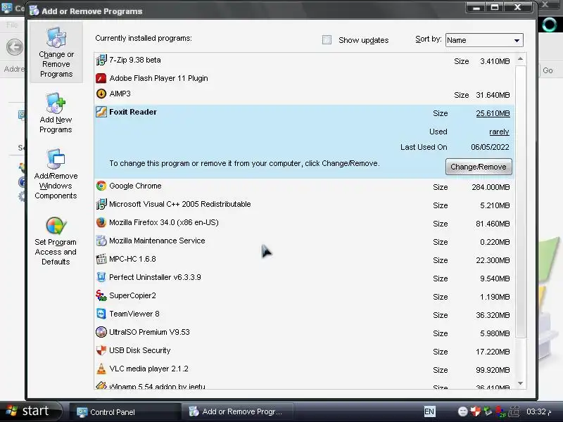Select Change or Remove Programs sidebar icon

(x=56, y=38)
